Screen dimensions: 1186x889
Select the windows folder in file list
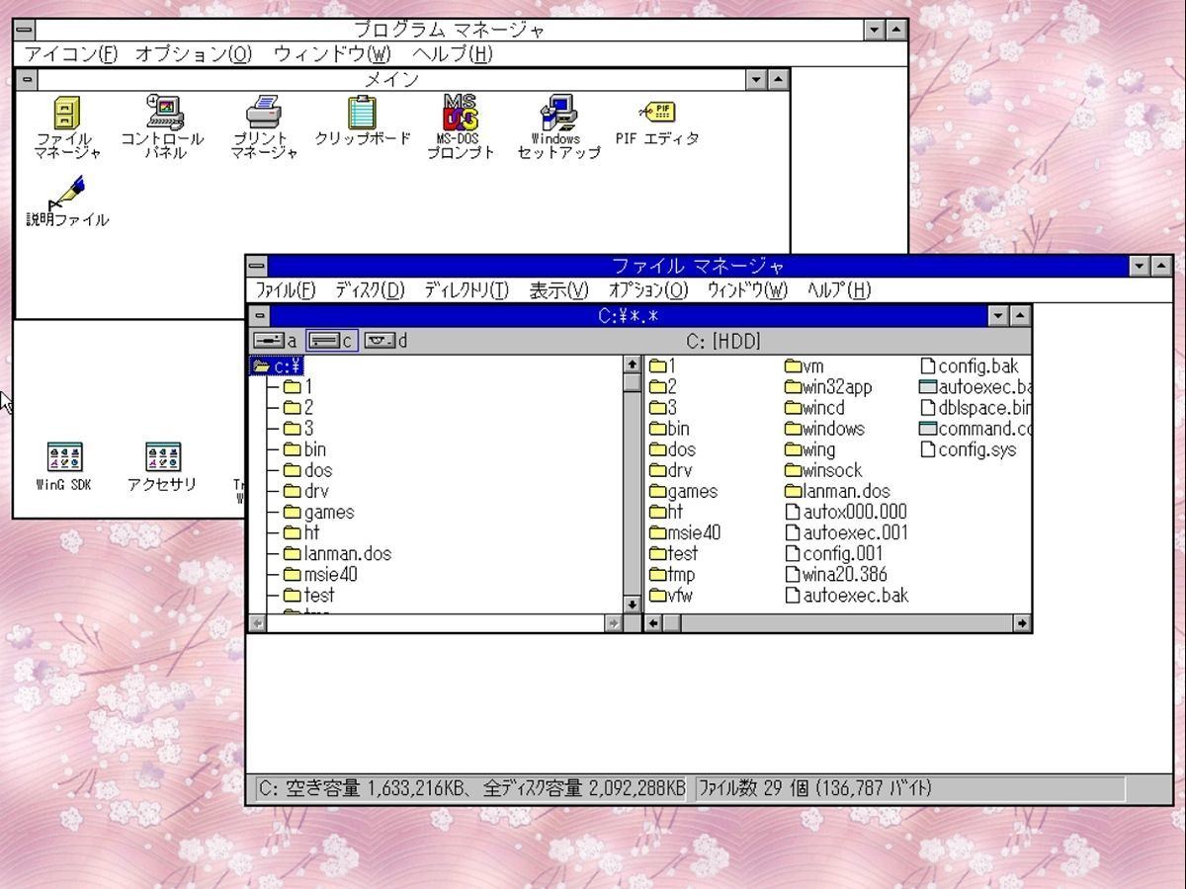click(x=824, y=429)
